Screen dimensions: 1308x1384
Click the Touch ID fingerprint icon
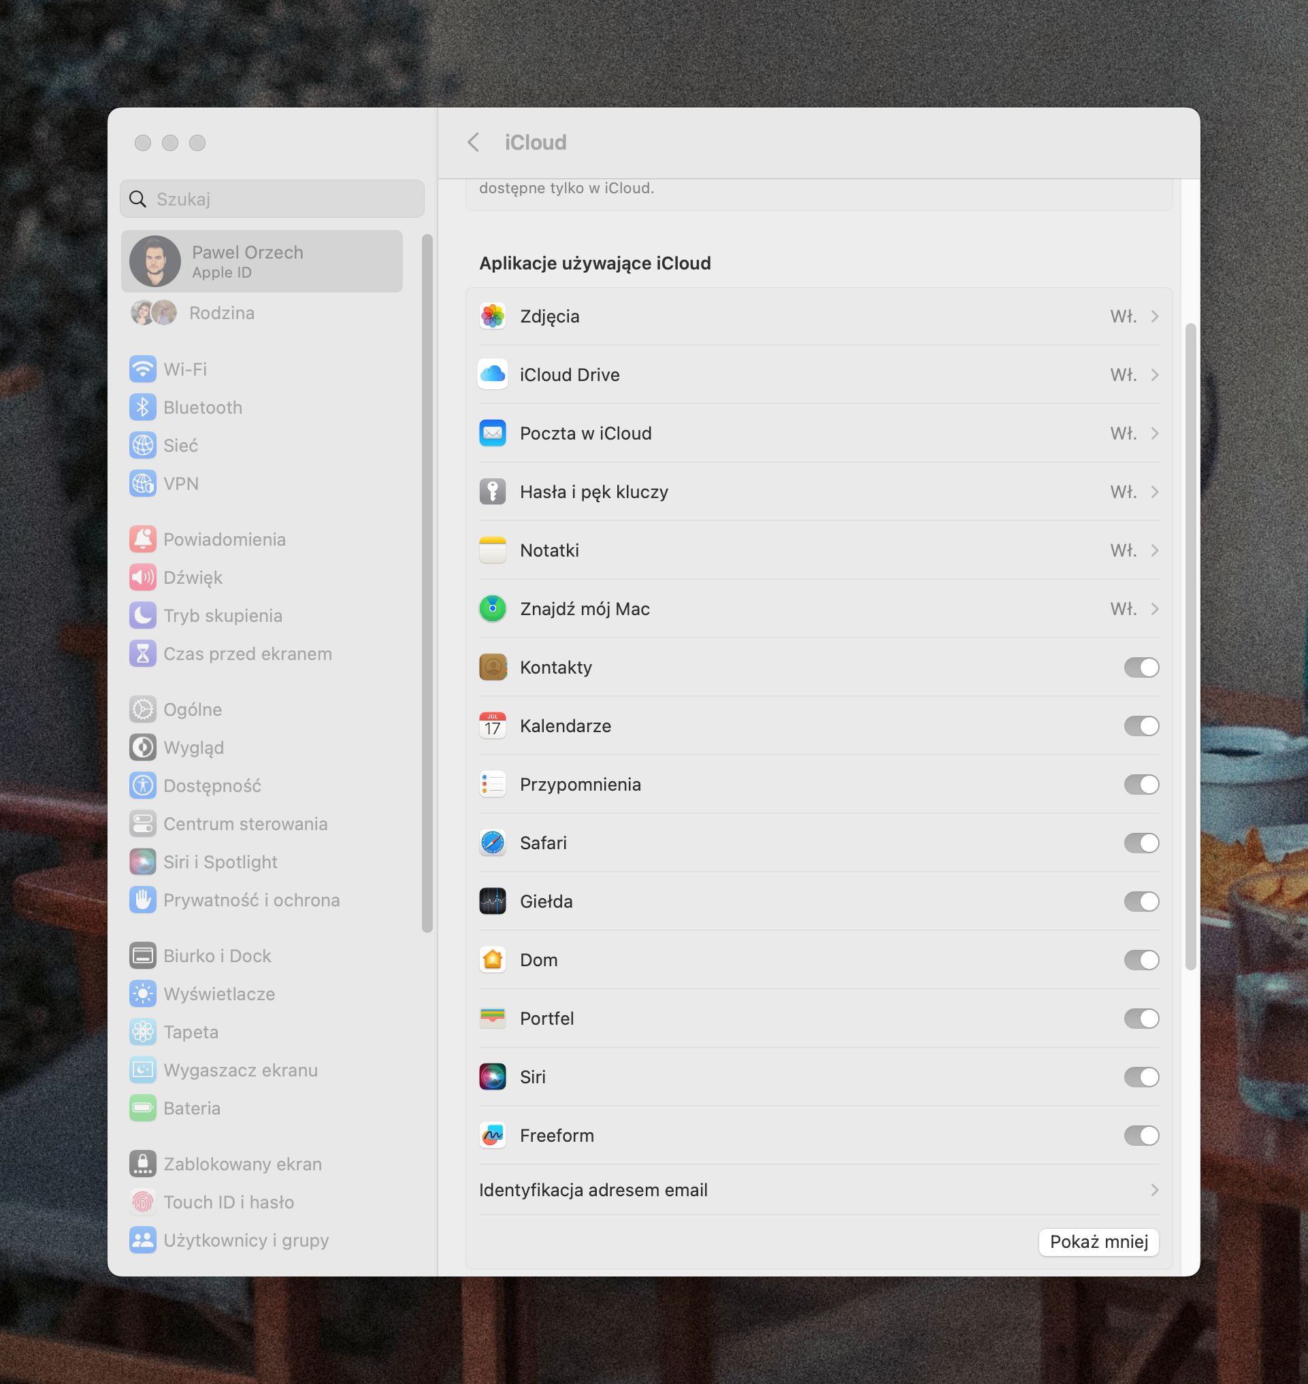click(x=142, y=1203)
